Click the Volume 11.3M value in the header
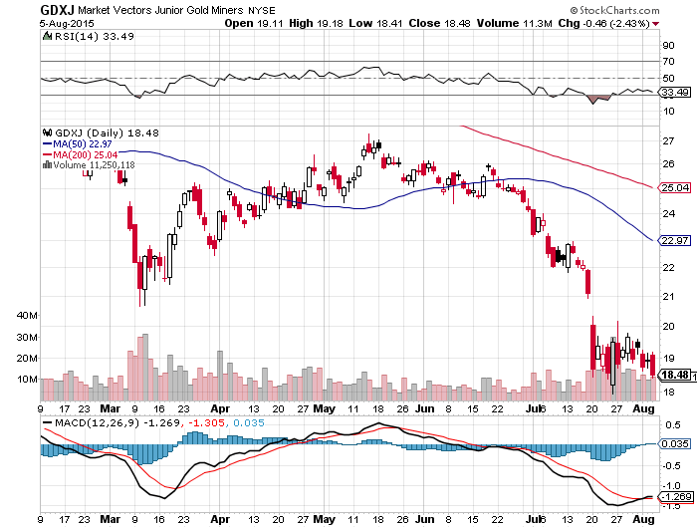Viewport: 697px width, 528px height. click(515, 23)
